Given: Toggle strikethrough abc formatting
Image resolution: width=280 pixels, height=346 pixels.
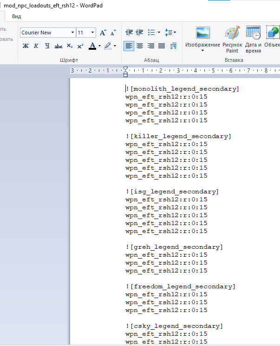Looking at the screenshot, I should tap(59, 46).
